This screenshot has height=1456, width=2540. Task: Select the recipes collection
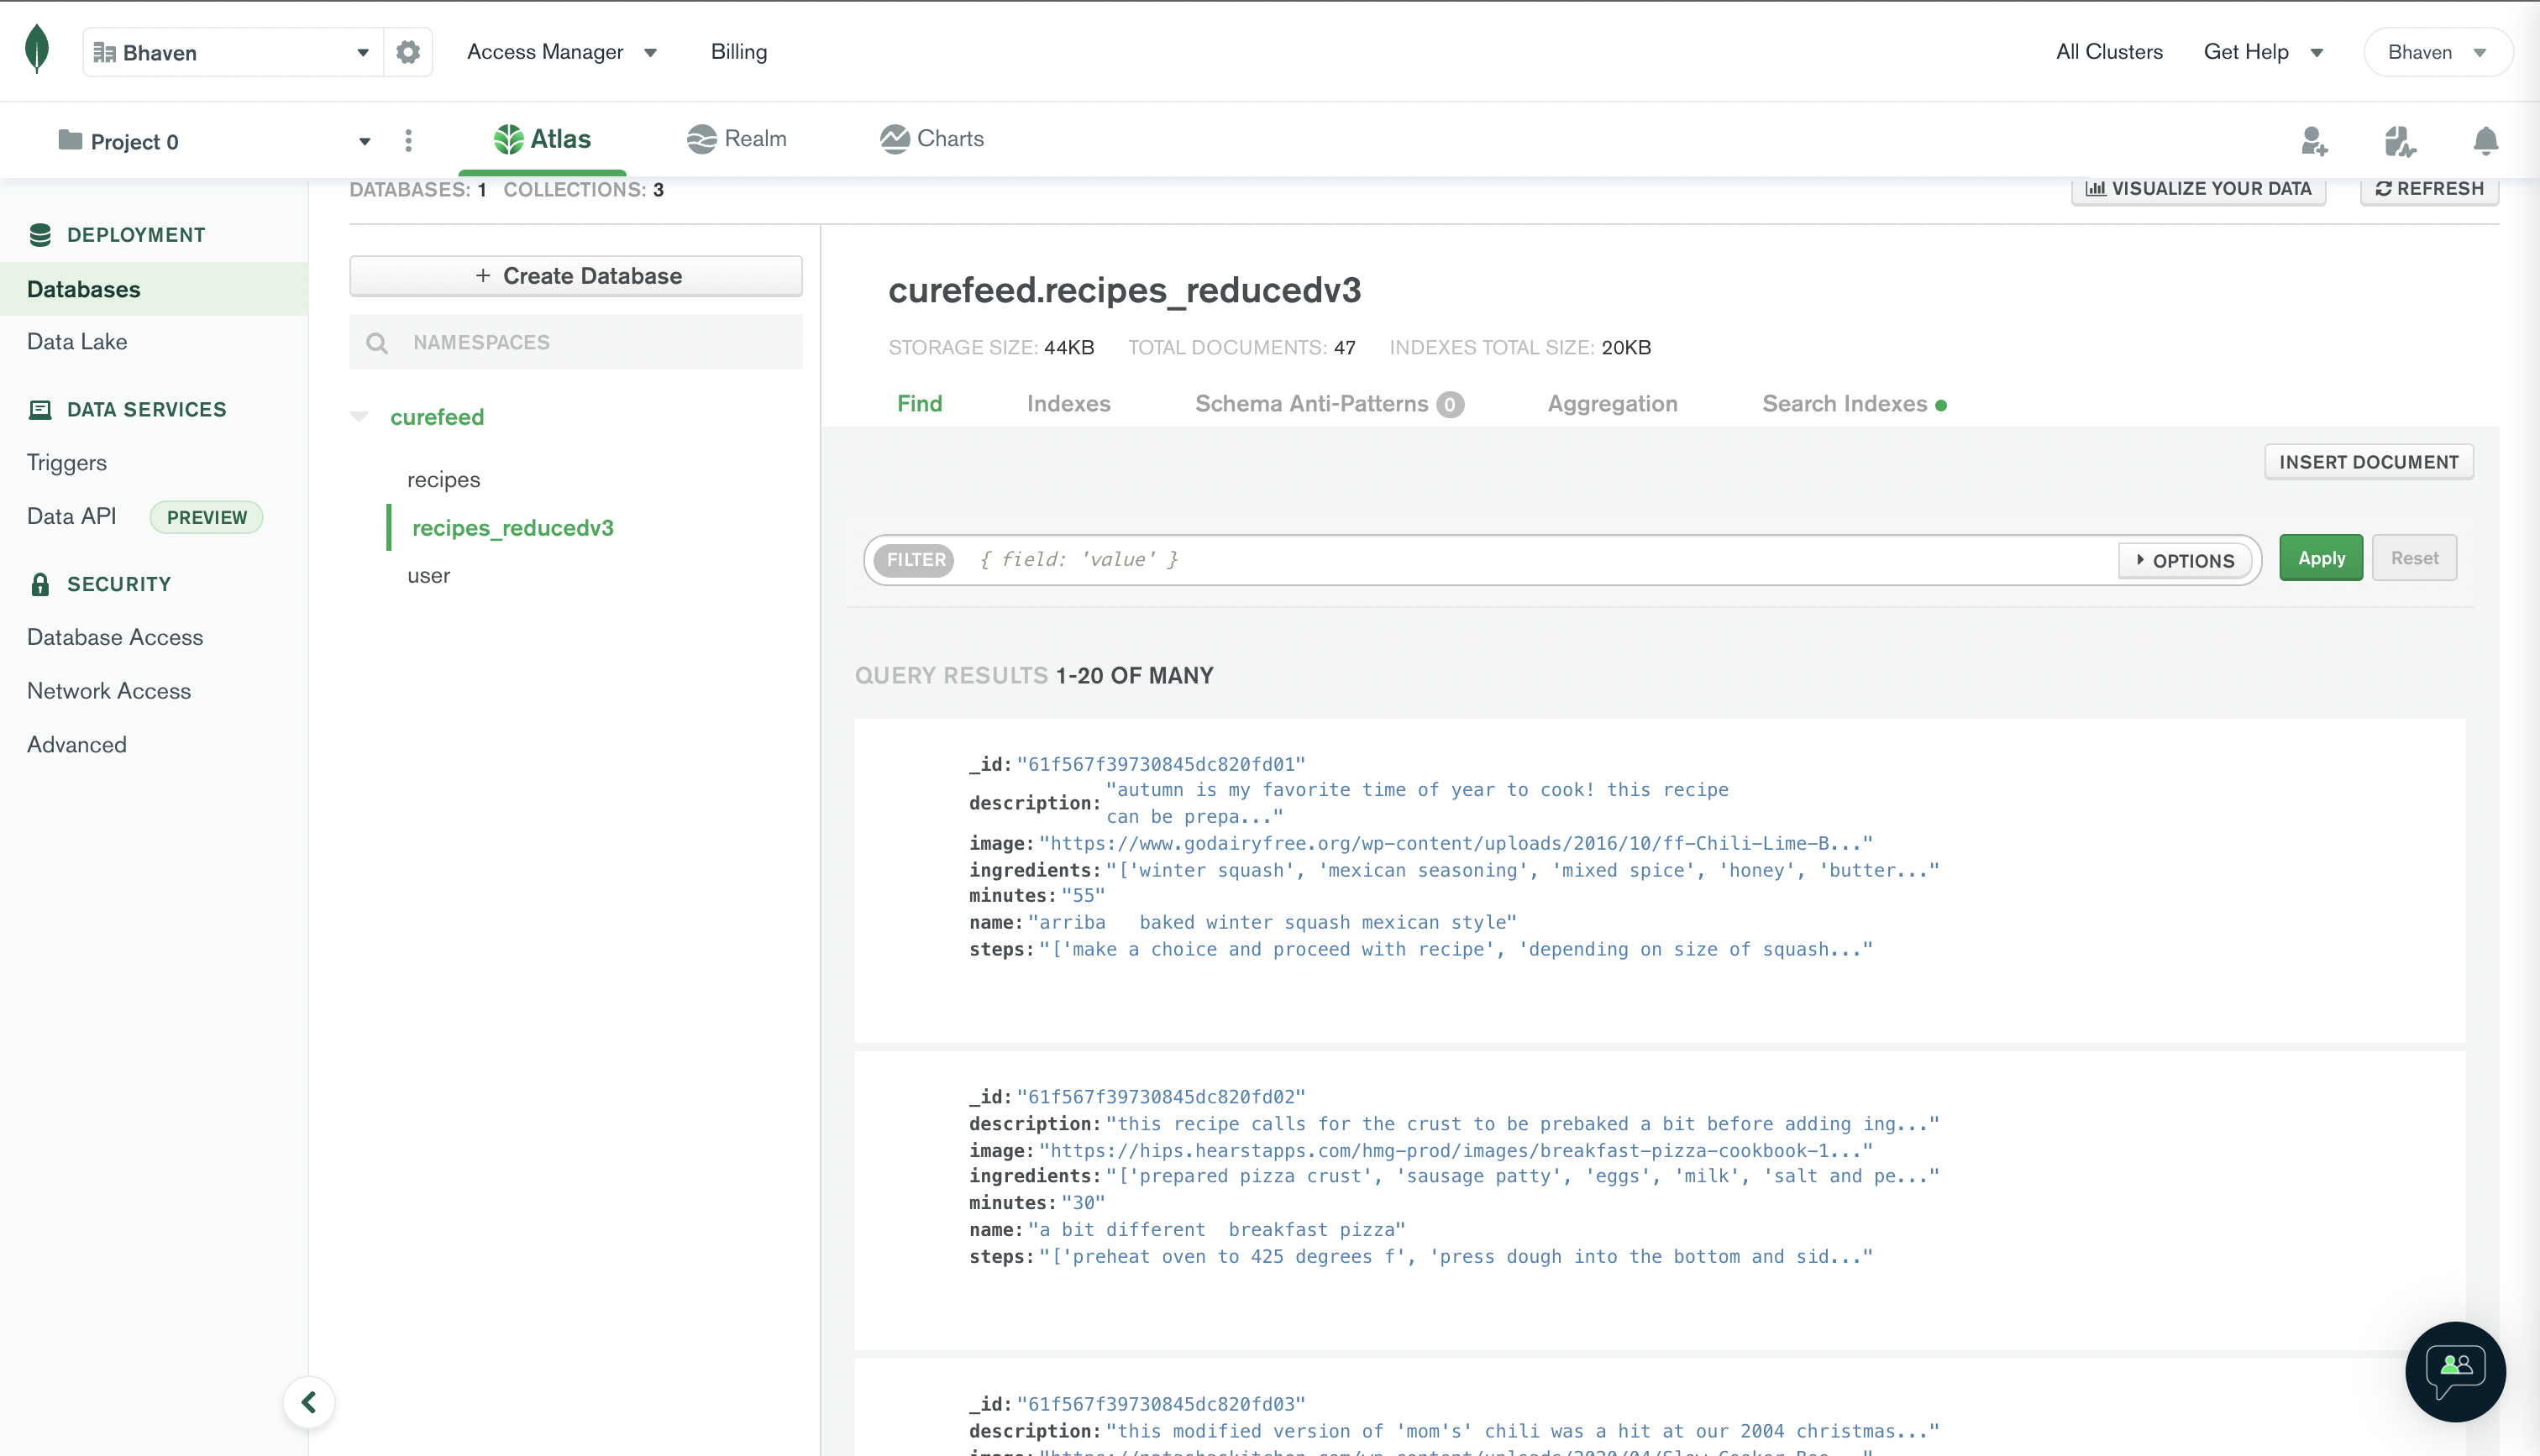pyautogui.click(x=443, y=479)
